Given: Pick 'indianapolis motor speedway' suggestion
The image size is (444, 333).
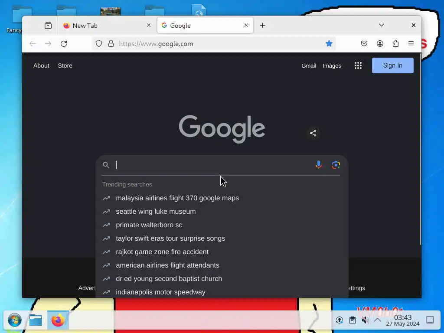Looking at the screenshot, I should (x=222, y=292).
